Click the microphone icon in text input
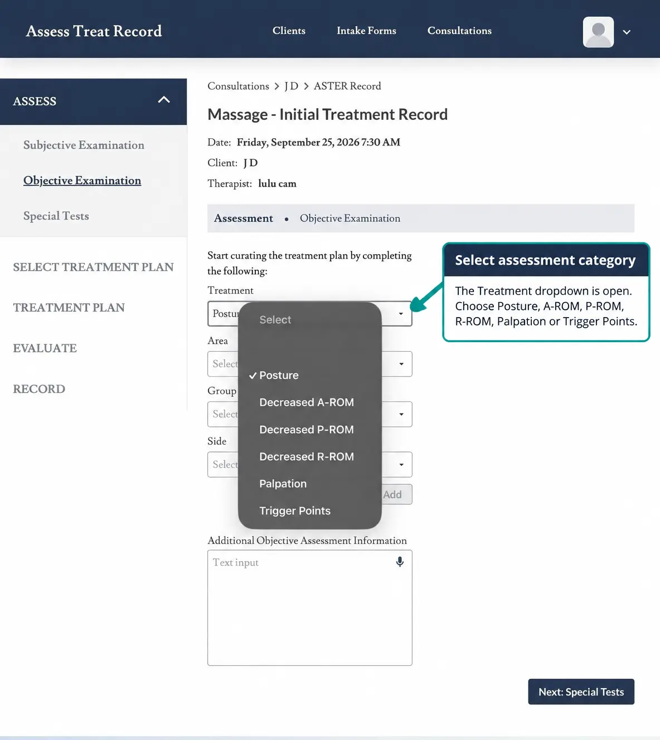 pos(400,562)
